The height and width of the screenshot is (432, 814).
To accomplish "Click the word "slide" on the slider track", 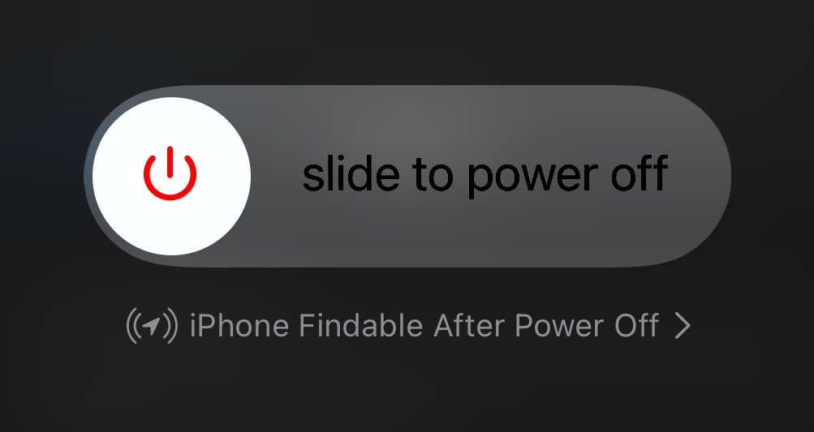I will coord(351,173).
